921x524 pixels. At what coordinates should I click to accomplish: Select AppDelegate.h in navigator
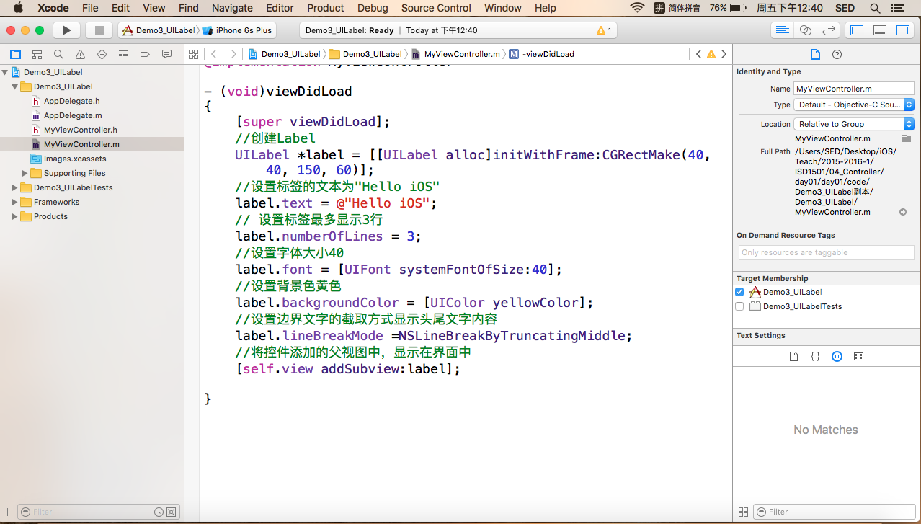[71, 101]
